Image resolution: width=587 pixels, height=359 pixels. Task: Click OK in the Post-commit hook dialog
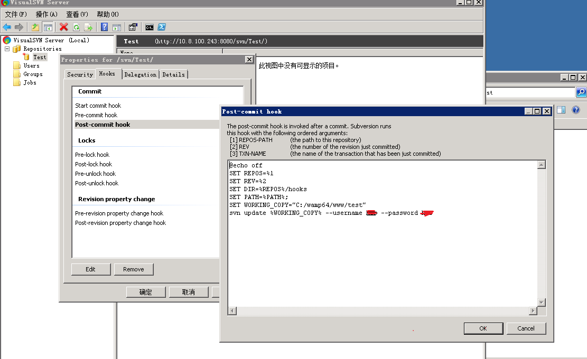click(x=483, y=328)
